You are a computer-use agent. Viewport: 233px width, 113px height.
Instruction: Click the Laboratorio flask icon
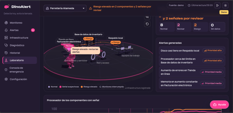click(6, 60)
